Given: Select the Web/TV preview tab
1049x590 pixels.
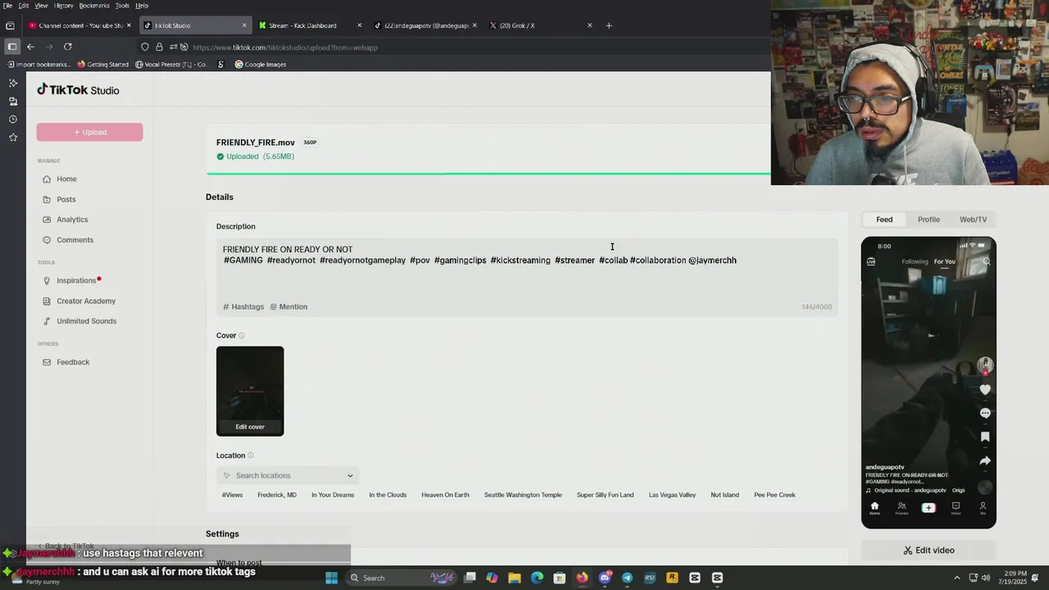Looking at the screenshot, I should (973, 220).
